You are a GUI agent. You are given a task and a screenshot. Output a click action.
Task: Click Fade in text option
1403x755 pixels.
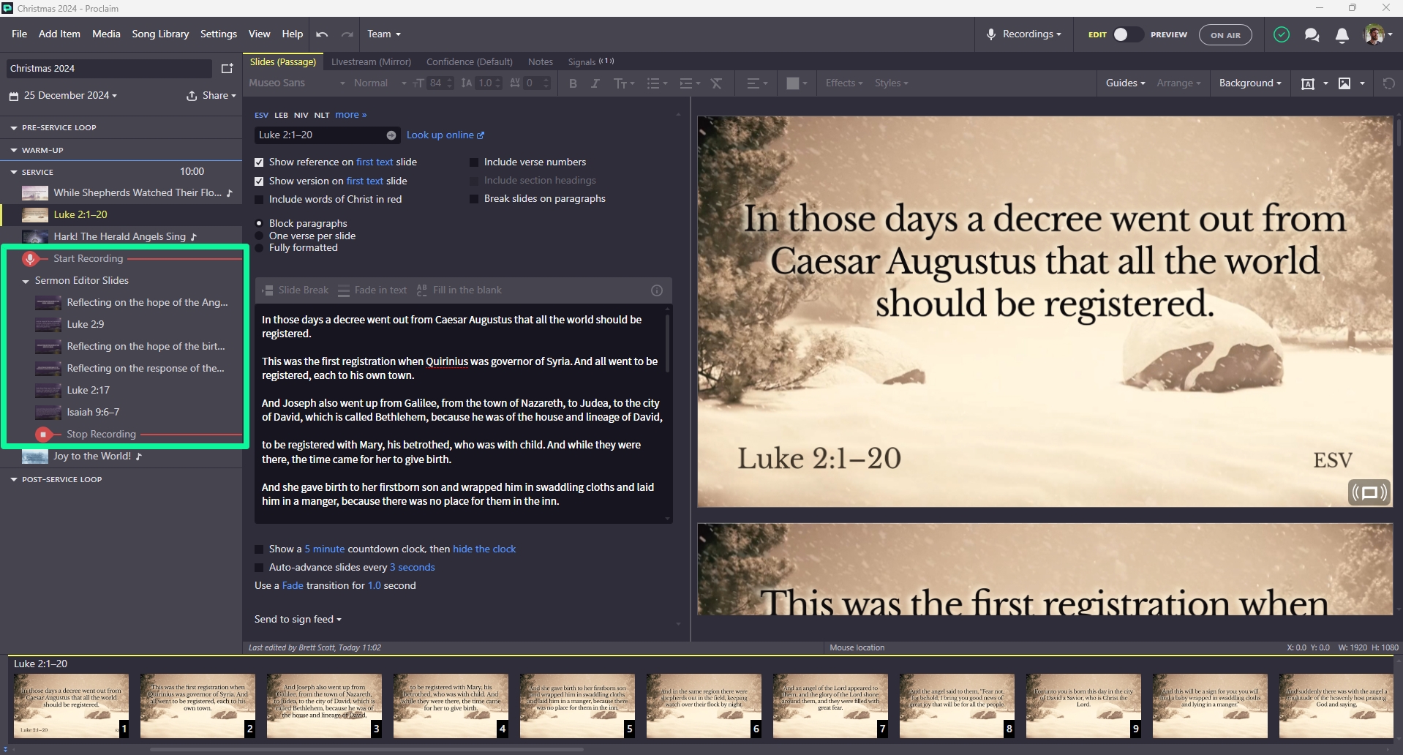372,290
